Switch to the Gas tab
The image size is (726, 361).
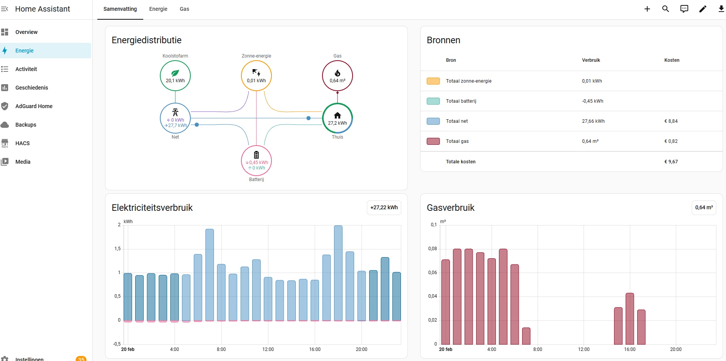pos(184,9)
